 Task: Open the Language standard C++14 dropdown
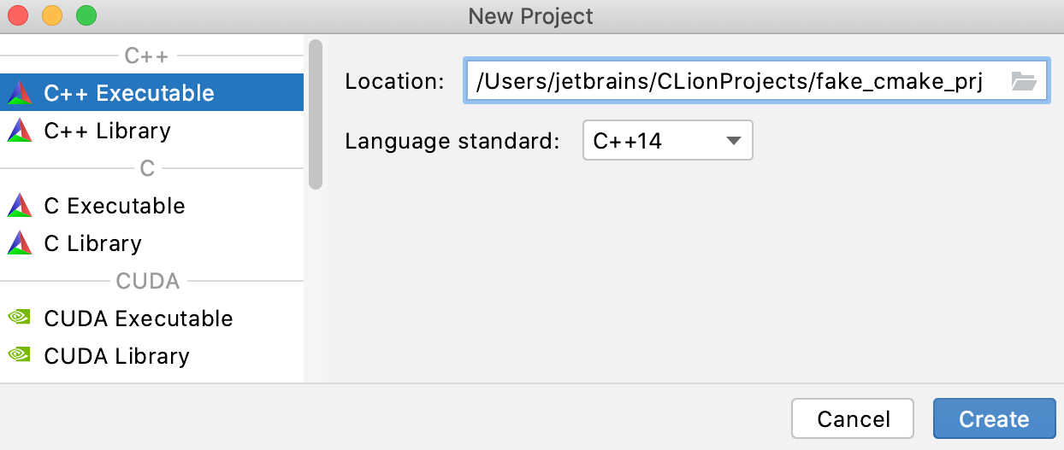coord(667,141)
